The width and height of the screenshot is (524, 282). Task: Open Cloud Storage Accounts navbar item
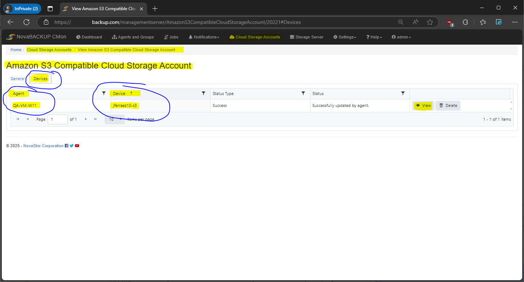255,37
